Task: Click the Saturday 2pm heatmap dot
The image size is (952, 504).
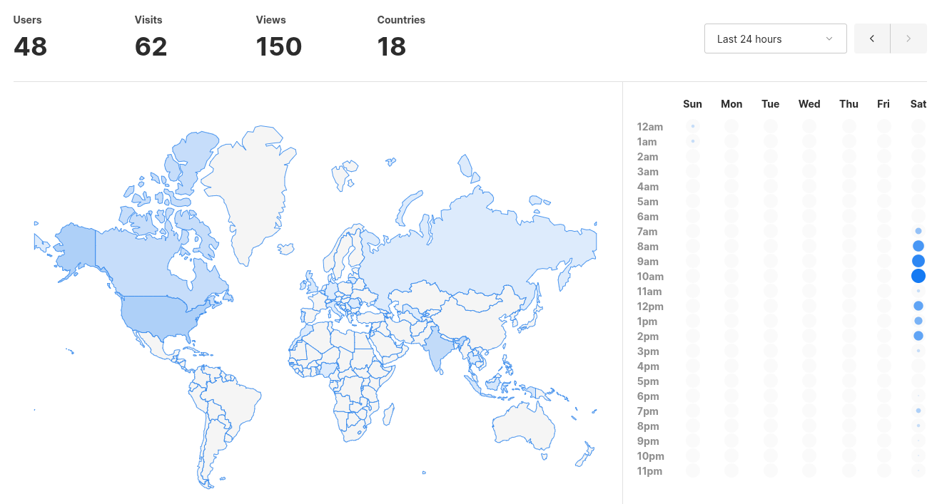Action: tap(918, 336)
